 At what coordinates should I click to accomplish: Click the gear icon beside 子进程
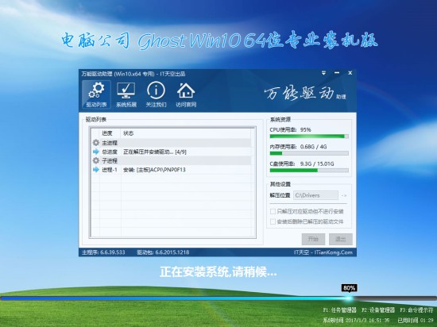[96, 160]
